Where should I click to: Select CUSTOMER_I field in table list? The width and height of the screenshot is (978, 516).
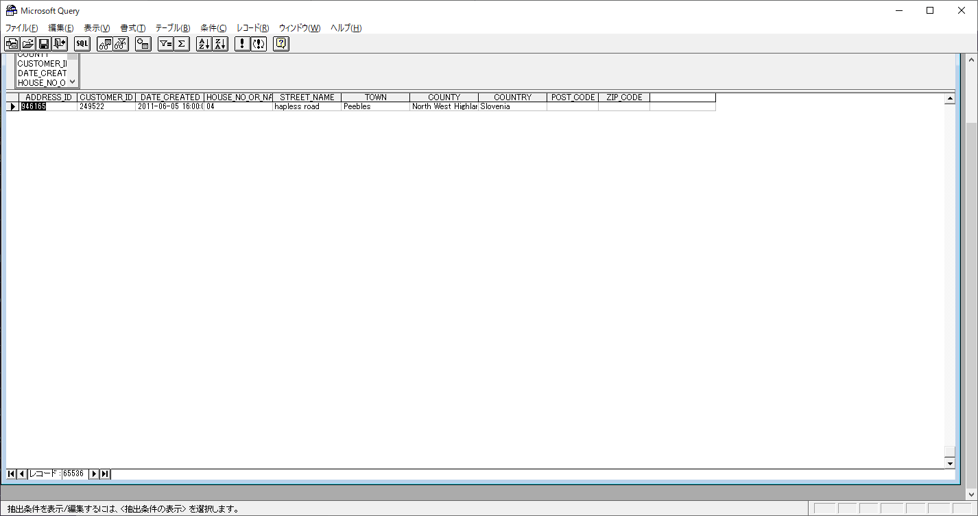coord(42,63)
